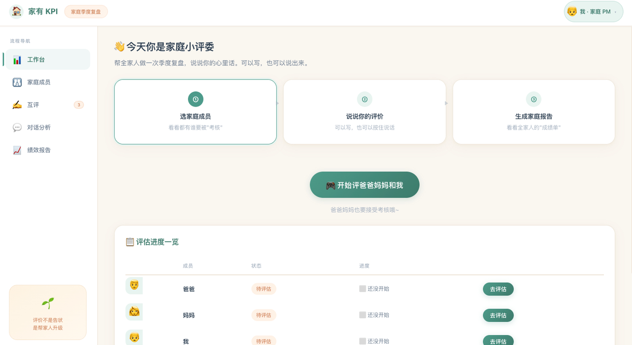Click clipboard icon beside 评估进度一览
The height and width of the screenshot is (345, 632).
[130, 242]
